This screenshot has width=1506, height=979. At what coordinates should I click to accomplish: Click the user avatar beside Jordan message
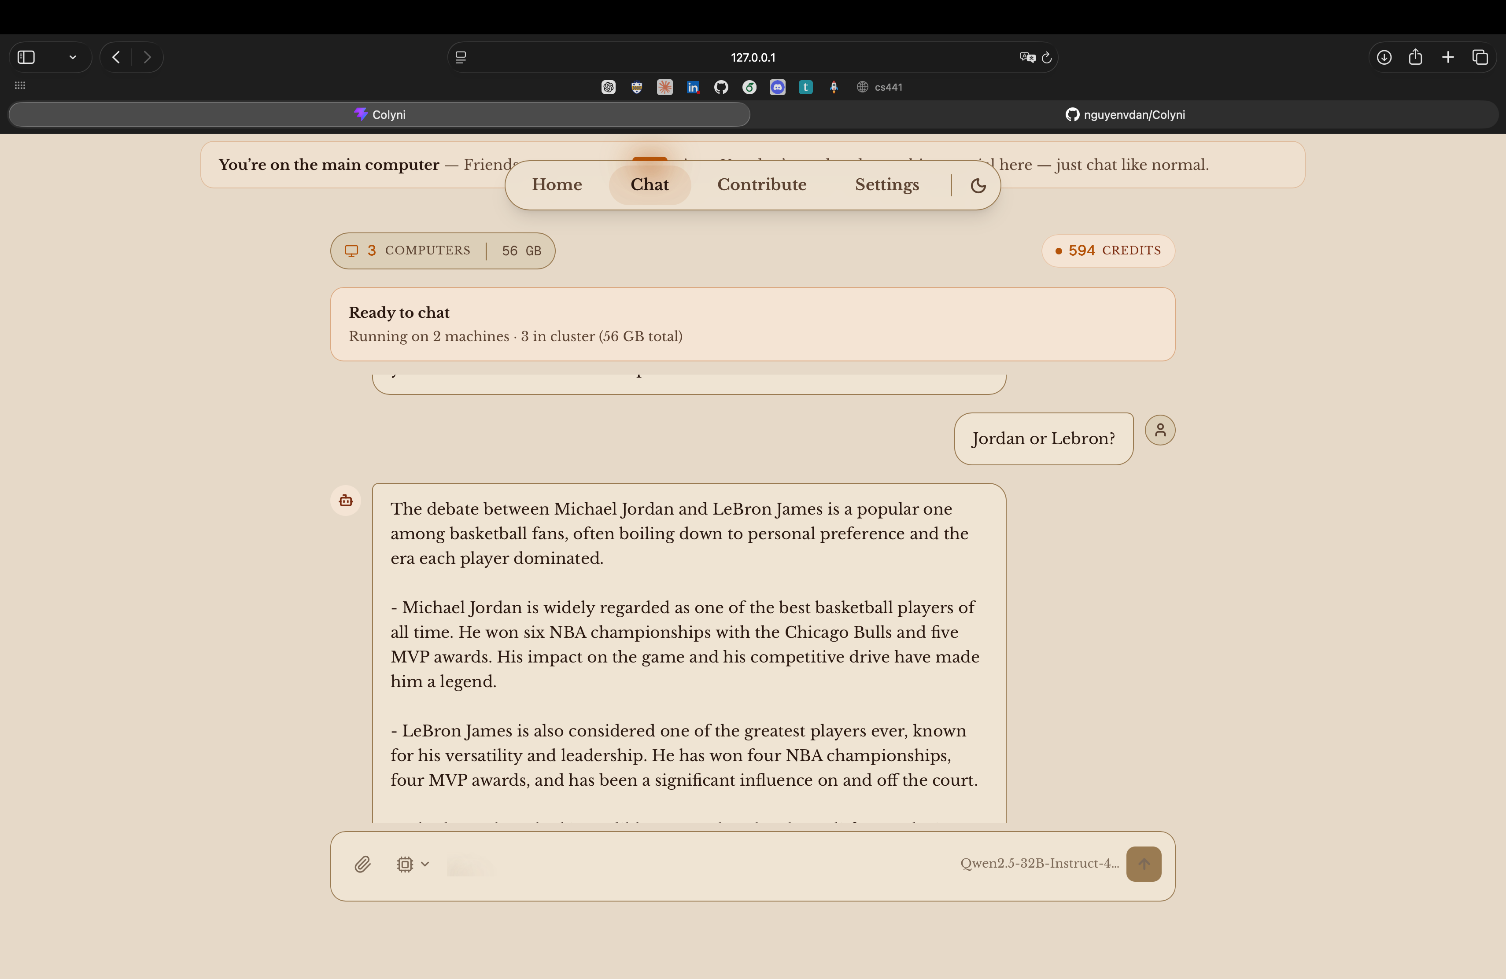pos(1159,430)
